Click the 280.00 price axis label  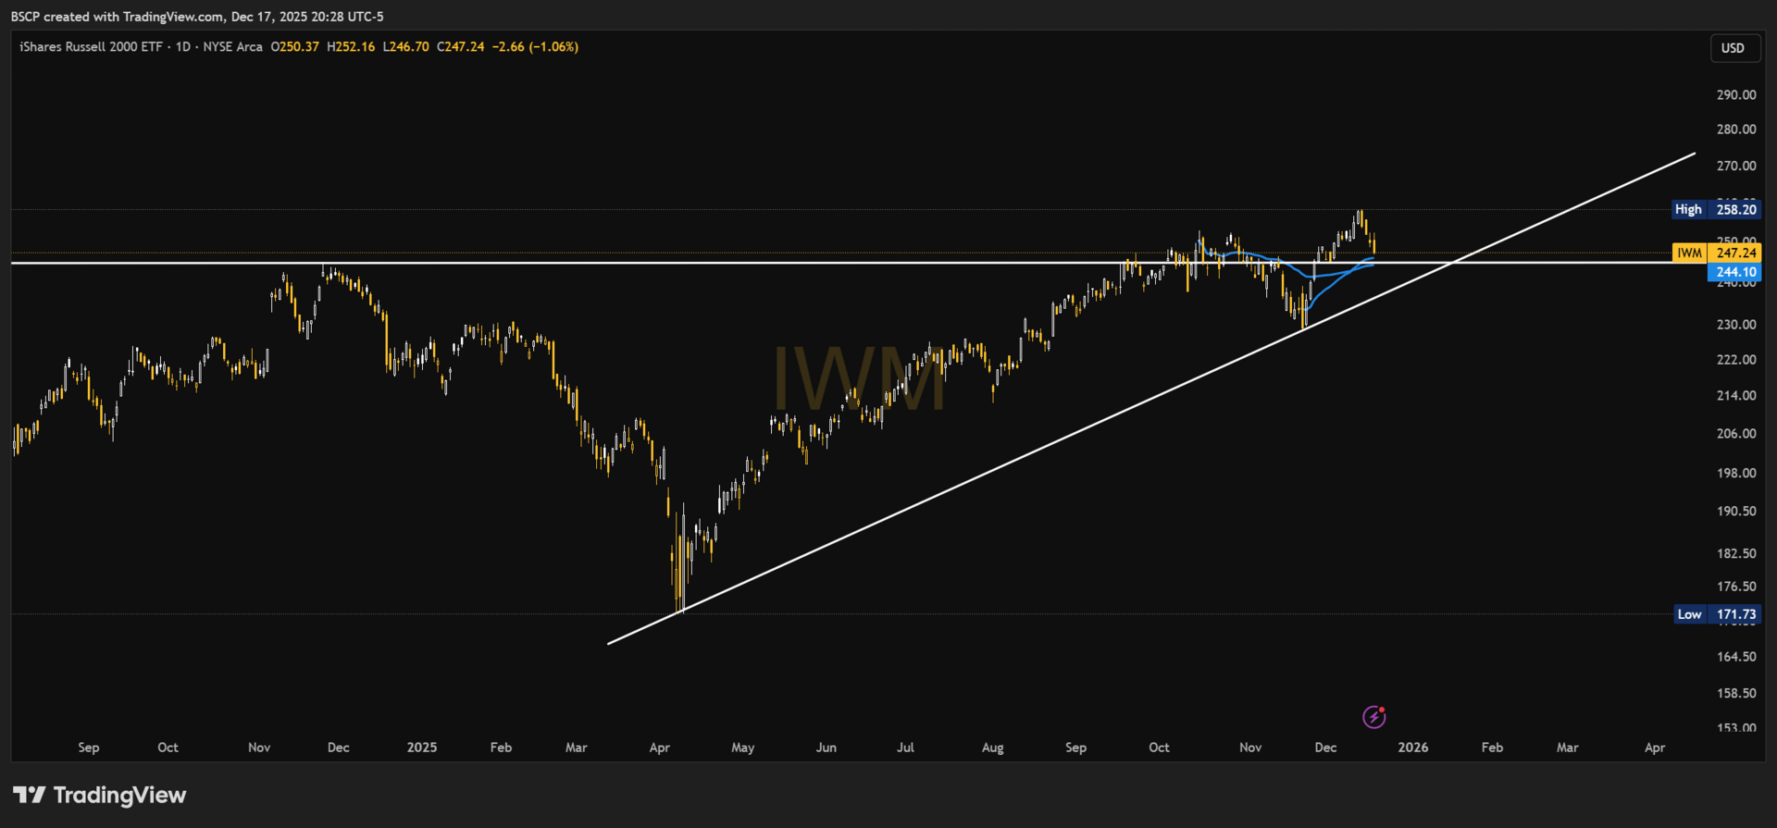click(1736, 130)
